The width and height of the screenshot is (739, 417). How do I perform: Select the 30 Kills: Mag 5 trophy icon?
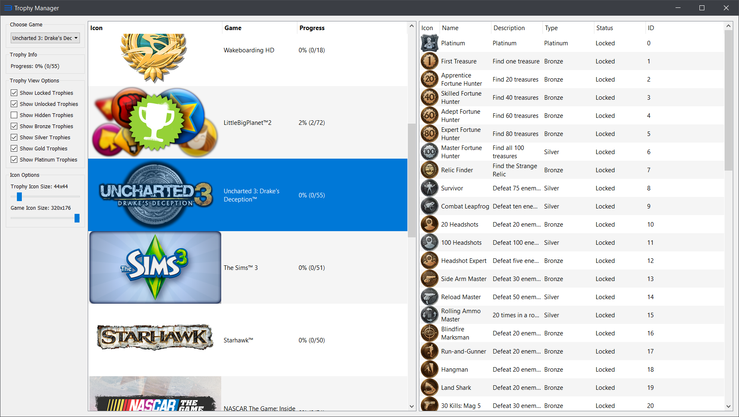(429, 404)
